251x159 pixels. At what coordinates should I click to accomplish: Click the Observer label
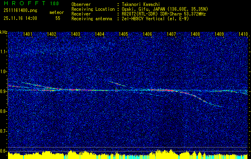point(81,4)
